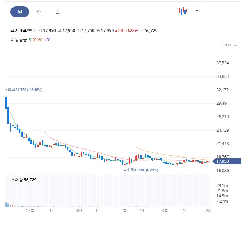The width and height of the screenshot is (247, 234).
Task: Click the 29.1m volume axis label
Action: coord(222,186)
